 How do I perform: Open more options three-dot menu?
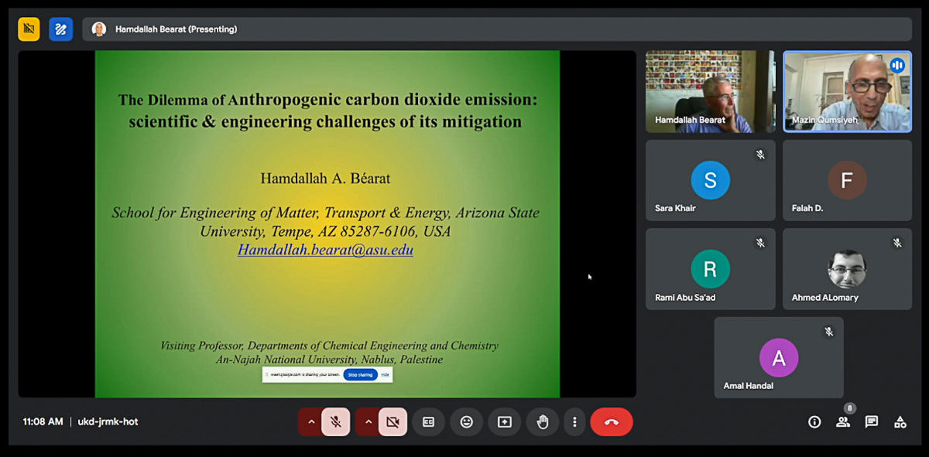574,422
